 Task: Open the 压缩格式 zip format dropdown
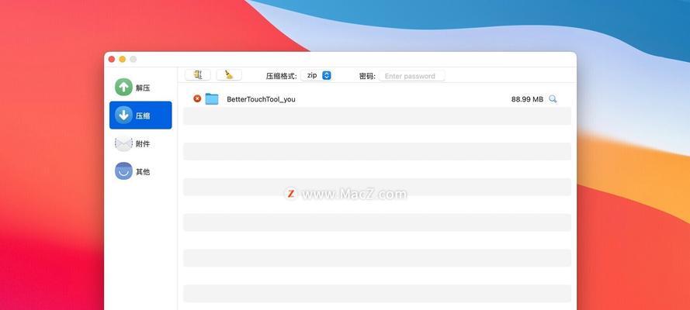pyautogui.click(x=317, y=75)
